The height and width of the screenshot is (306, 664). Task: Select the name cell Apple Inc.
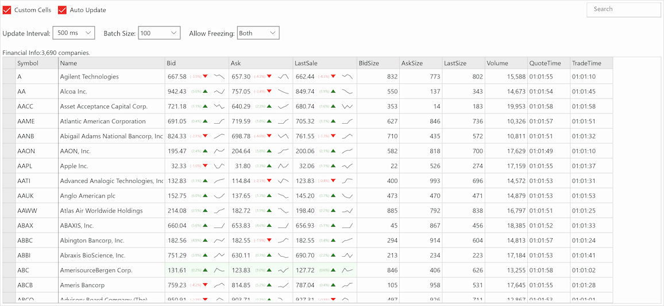click(x=111, y=166)
